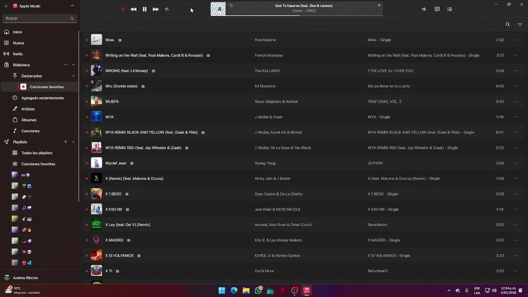Open WhatsApp from taskbar
Screen dimensions: 528x297
tap(258, 290)
